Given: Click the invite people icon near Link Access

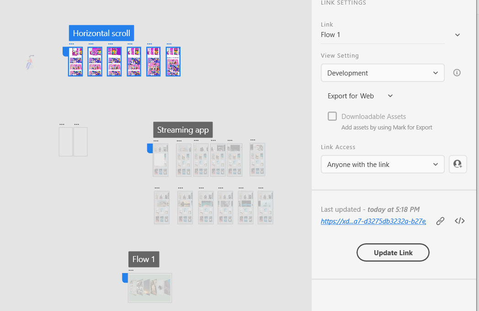Looking at the screenshot, I should [458, 164].
